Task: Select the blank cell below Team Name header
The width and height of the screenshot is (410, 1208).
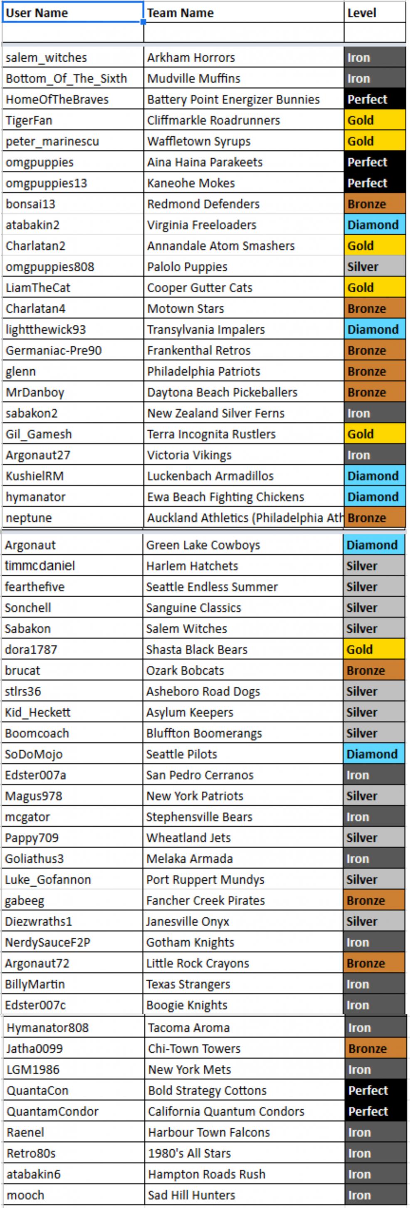Action: click(x=243, y=33)
